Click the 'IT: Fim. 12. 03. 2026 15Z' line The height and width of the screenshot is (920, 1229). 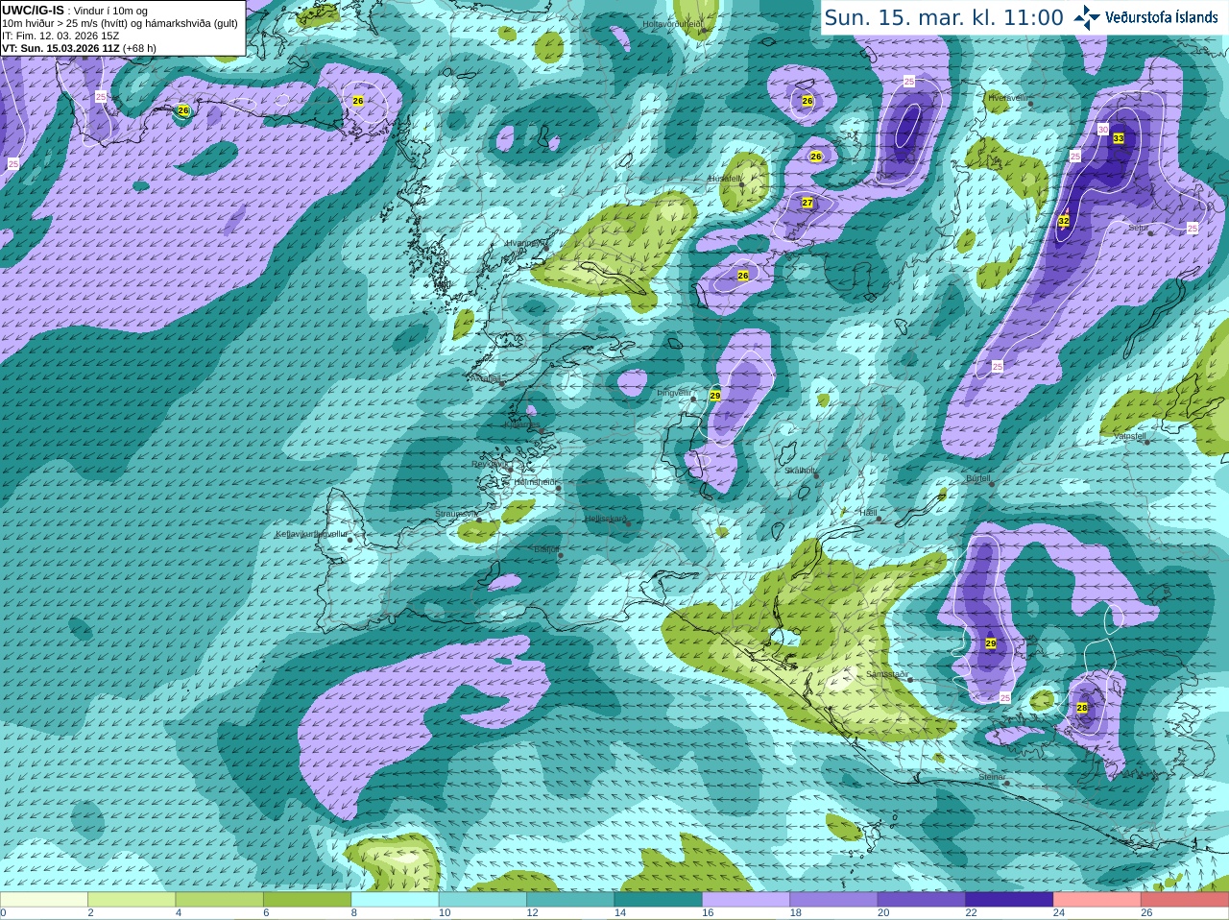click(60, 36)
